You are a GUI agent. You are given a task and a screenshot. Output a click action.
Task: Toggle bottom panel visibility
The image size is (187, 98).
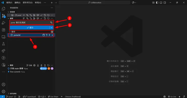161,3
